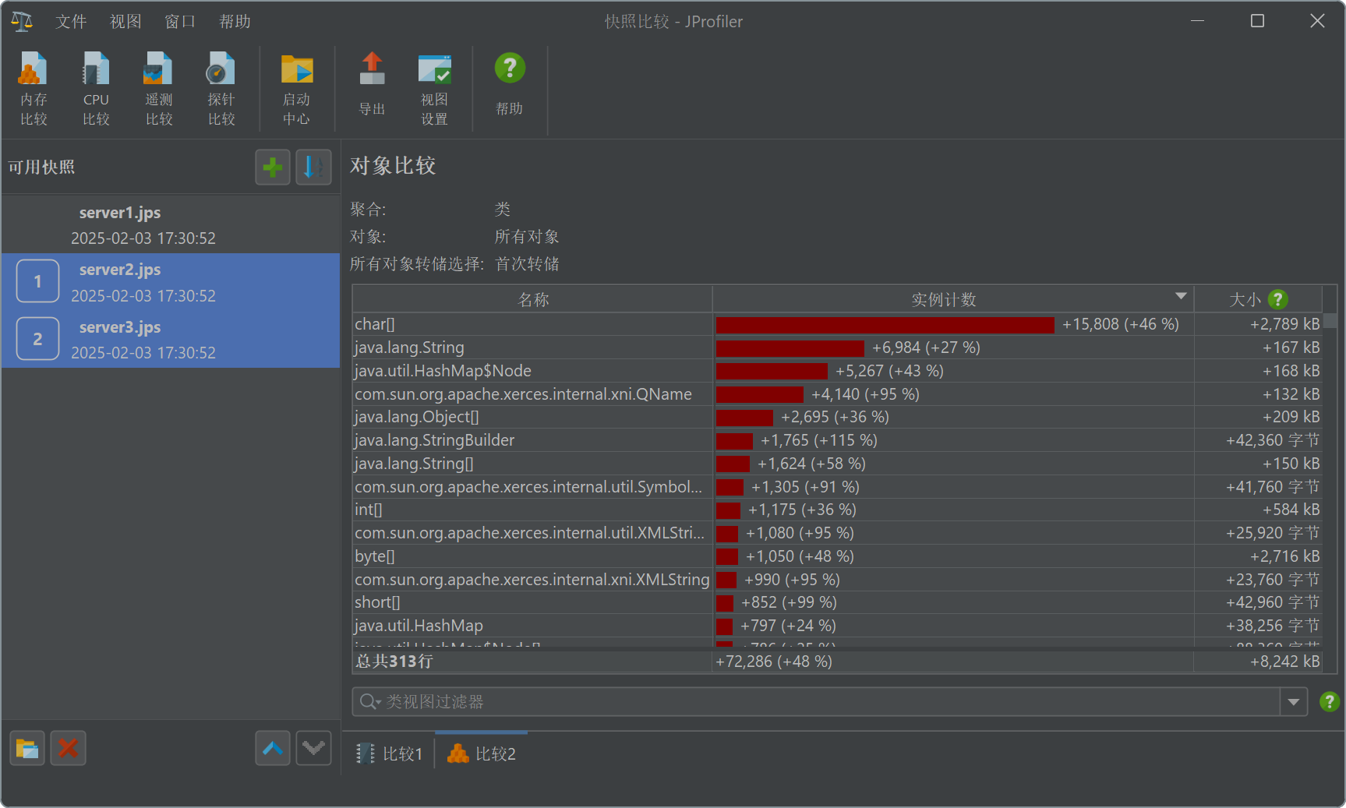The width and height of the screenshot is (1346, 808).
Task: Select the java.lang.StringBuilder row
Action: click(838, 440)
